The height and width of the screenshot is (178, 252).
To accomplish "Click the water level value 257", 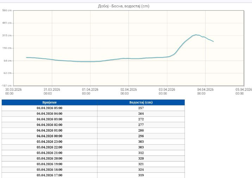I will click(x=141, y=108).
